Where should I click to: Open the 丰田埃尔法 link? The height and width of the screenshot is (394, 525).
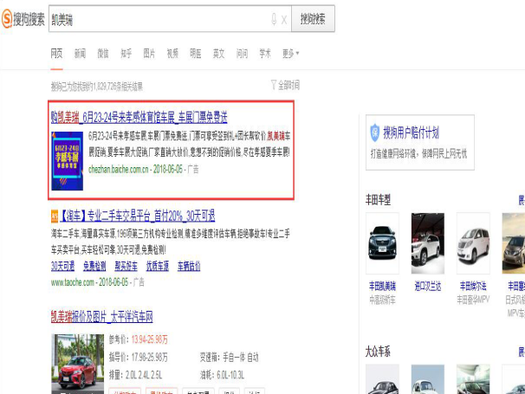click(x=473, y=287)
